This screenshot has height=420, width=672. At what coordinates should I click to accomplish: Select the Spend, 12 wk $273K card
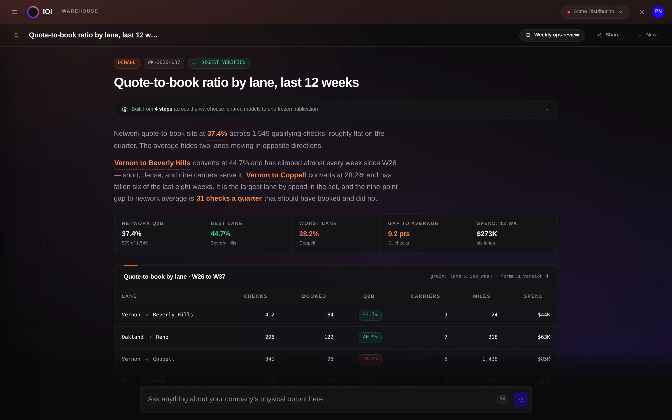[513, 234]
